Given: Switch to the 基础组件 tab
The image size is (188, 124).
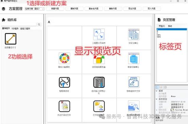Looking at the screenshot, I should click(6, 28).
